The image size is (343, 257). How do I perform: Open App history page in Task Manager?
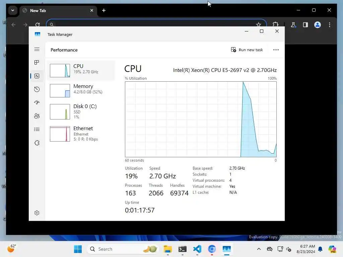click(x=37, y=89)
